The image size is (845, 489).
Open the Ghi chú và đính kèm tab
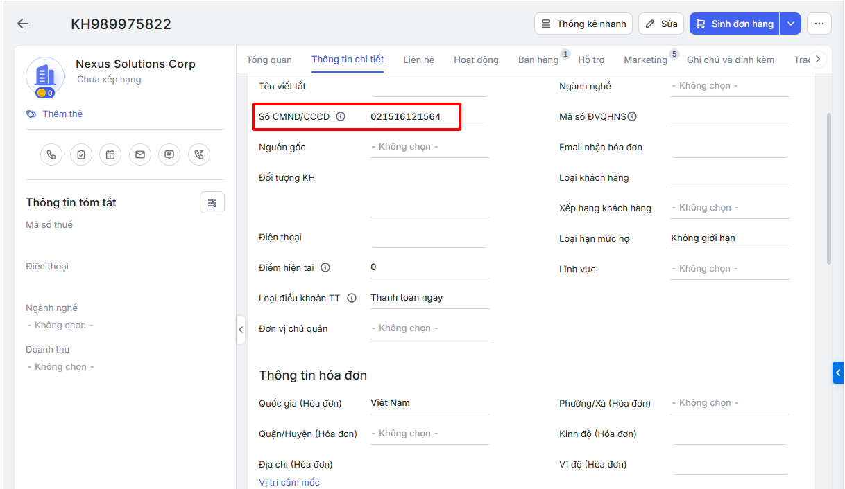pyautogui.click(x=731, y=60)
